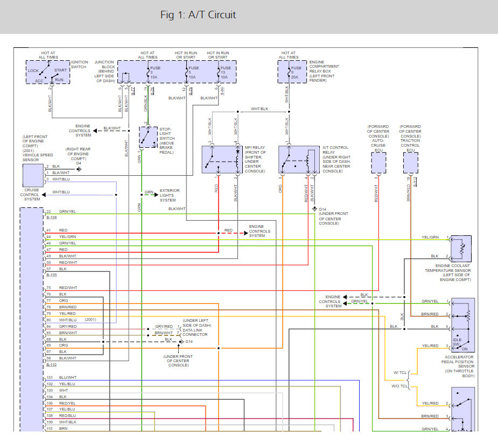Select the vehicle speed sensor box
498x439 pixels.
tap(33, 175)
